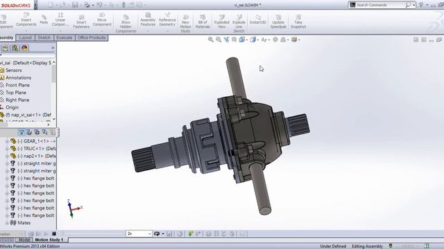The width and height of the screenshot is (444, 249).
Task: Select Right Plane in the tree
Action: 17,100
